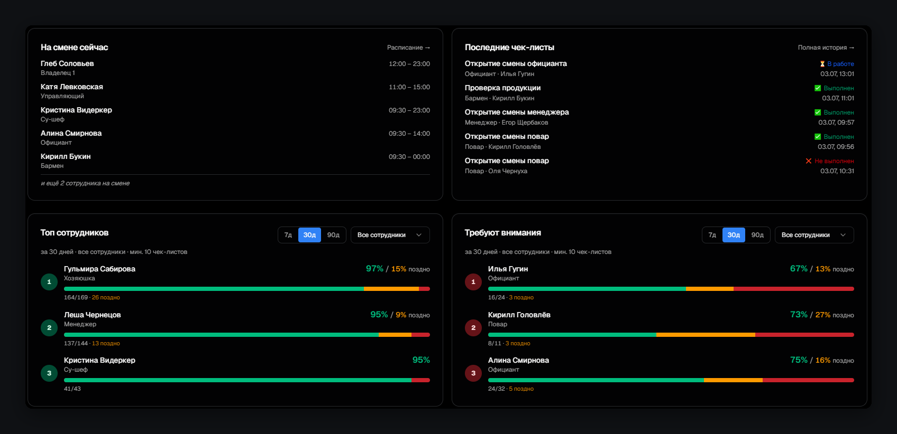Click red rank badge 3 beside Алина Смирнова
The width and height of the screenshot is (897, 434).
pos(473,373)
